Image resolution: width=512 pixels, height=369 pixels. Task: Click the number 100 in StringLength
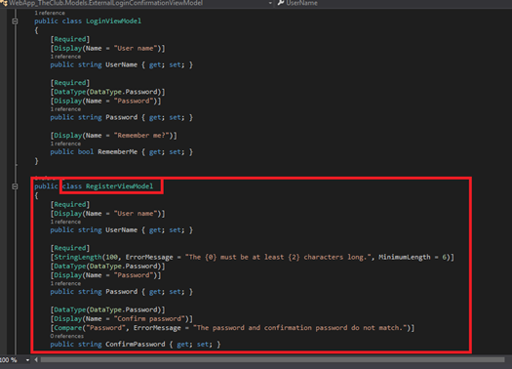112,257
